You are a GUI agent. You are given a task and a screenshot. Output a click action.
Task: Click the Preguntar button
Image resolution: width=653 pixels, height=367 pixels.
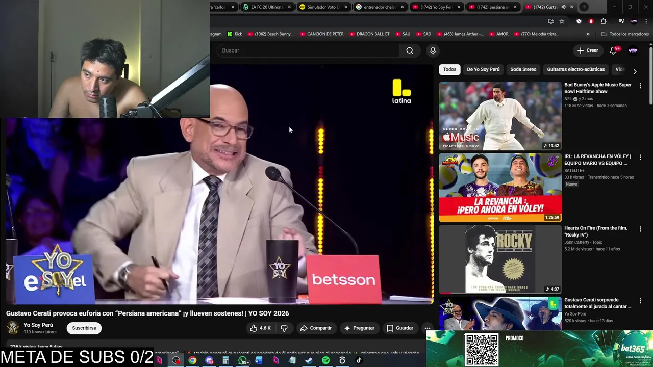click(x=359, y=328)
